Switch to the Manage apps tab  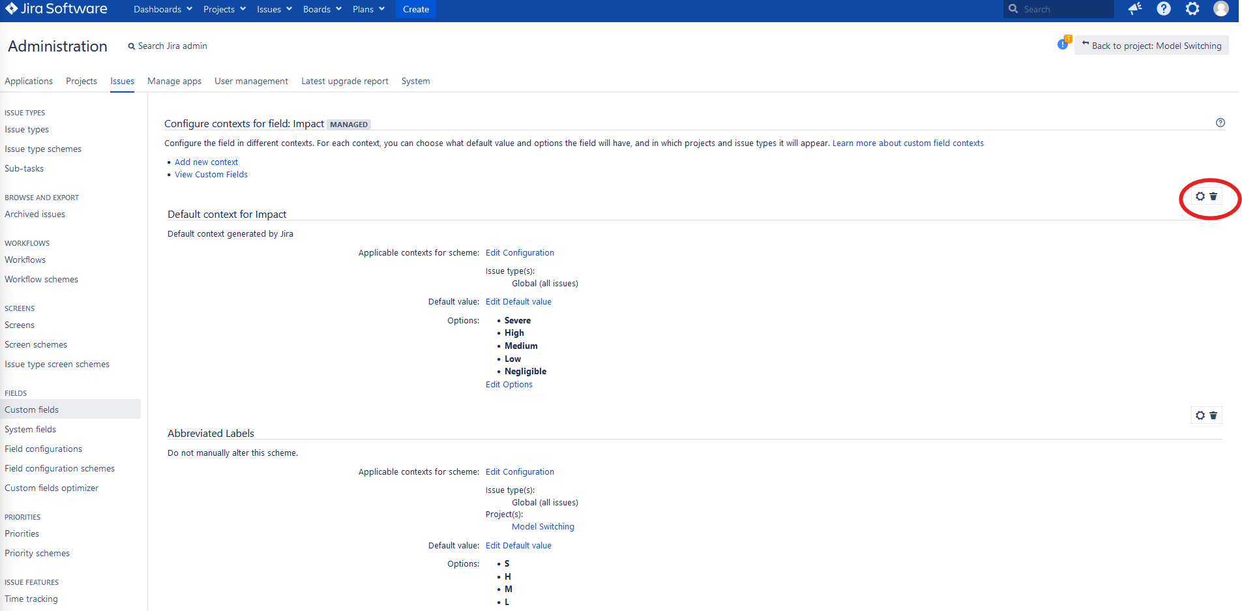pyautogui.click(x=174, y=81)
